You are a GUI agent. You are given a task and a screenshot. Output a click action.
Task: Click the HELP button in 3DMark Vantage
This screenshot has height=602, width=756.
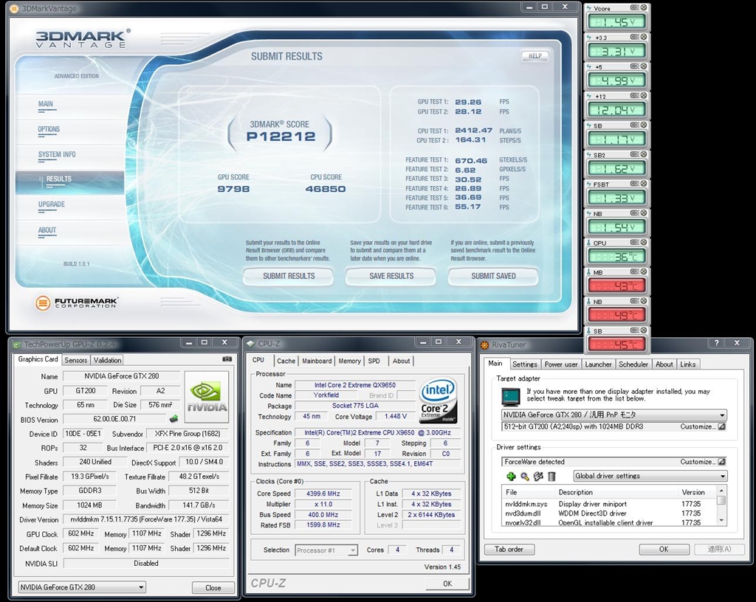tap(535, 56)
